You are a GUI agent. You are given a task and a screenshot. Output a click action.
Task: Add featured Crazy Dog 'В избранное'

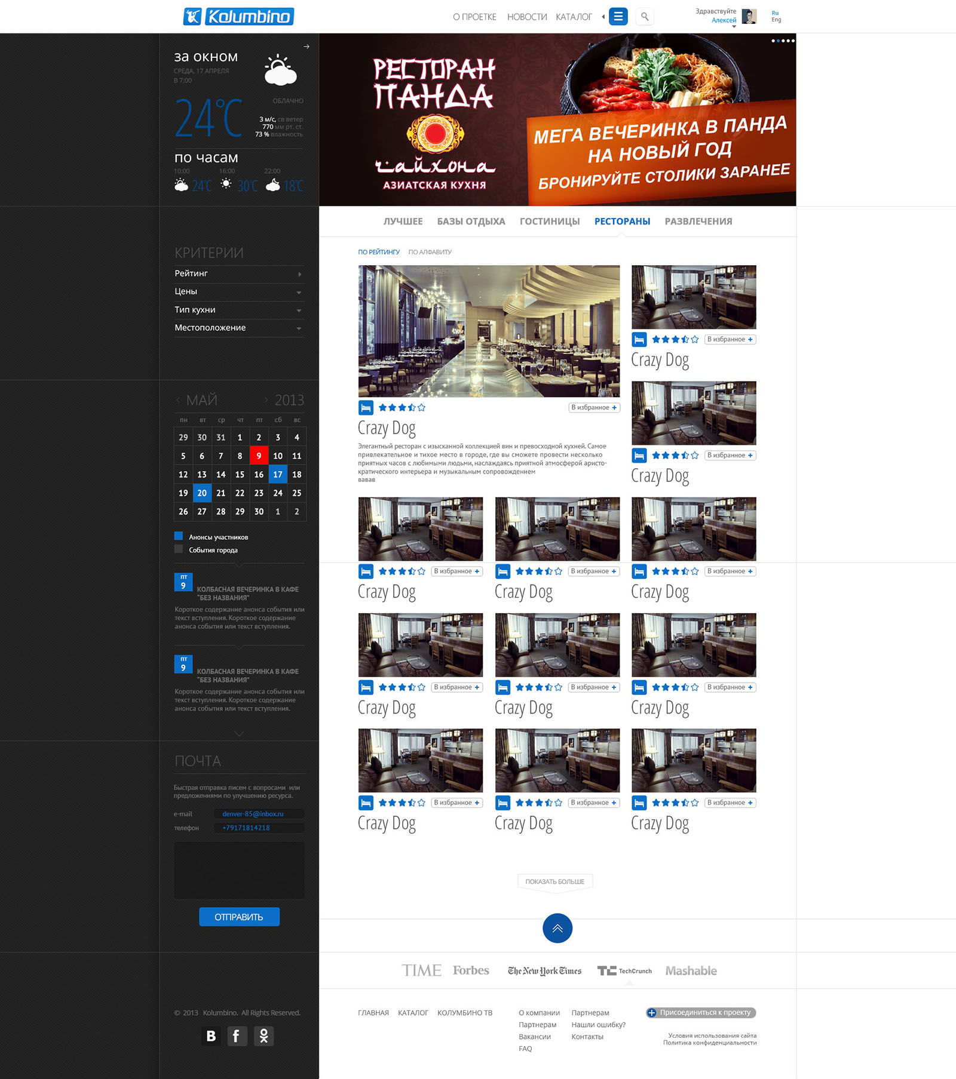(x=594, y=408)
